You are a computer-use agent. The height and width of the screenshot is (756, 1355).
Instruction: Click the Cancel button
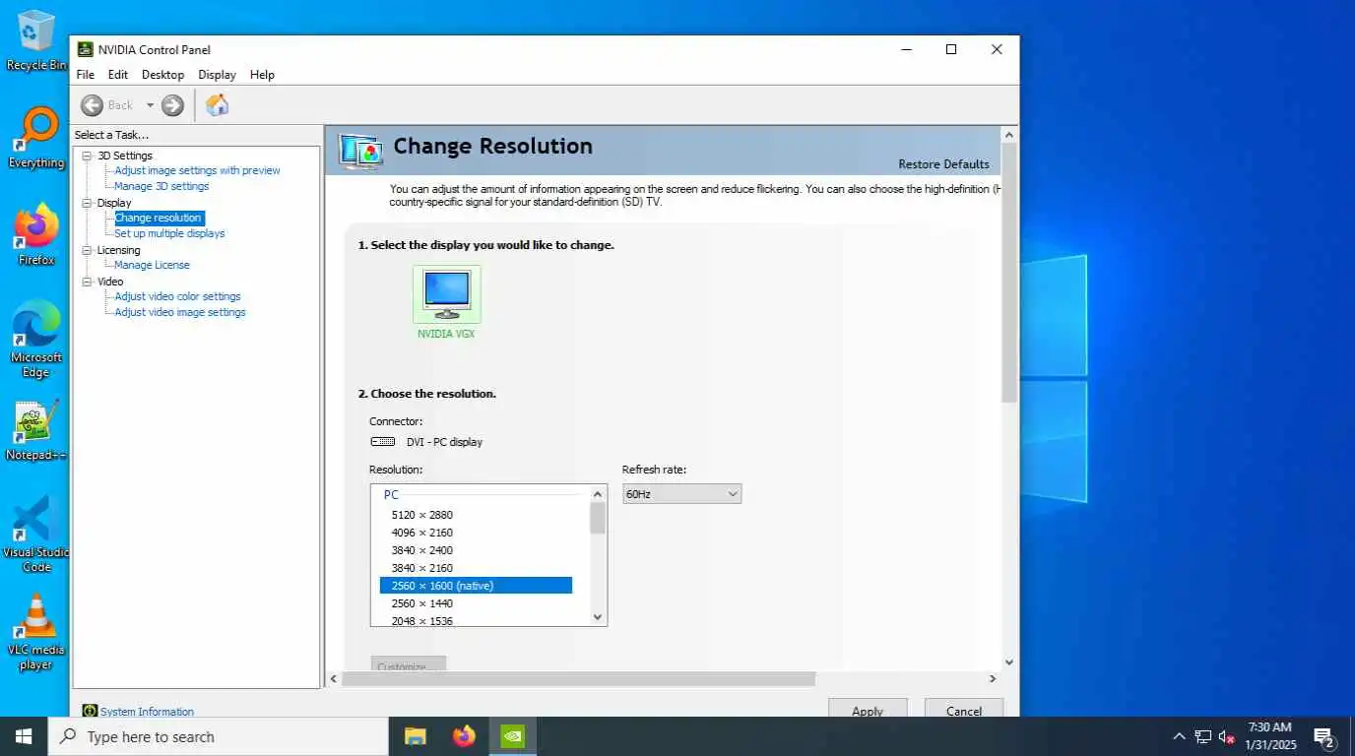coord(964,710)
